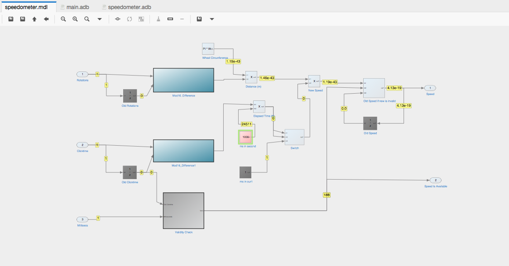The width and height of the screenshot is (509, 266).
Task: Select the Millisecs input port 3
Action: click(82, 219)
